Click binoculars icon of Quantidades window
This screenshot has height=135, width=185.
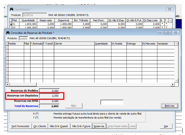click(12, 9)
